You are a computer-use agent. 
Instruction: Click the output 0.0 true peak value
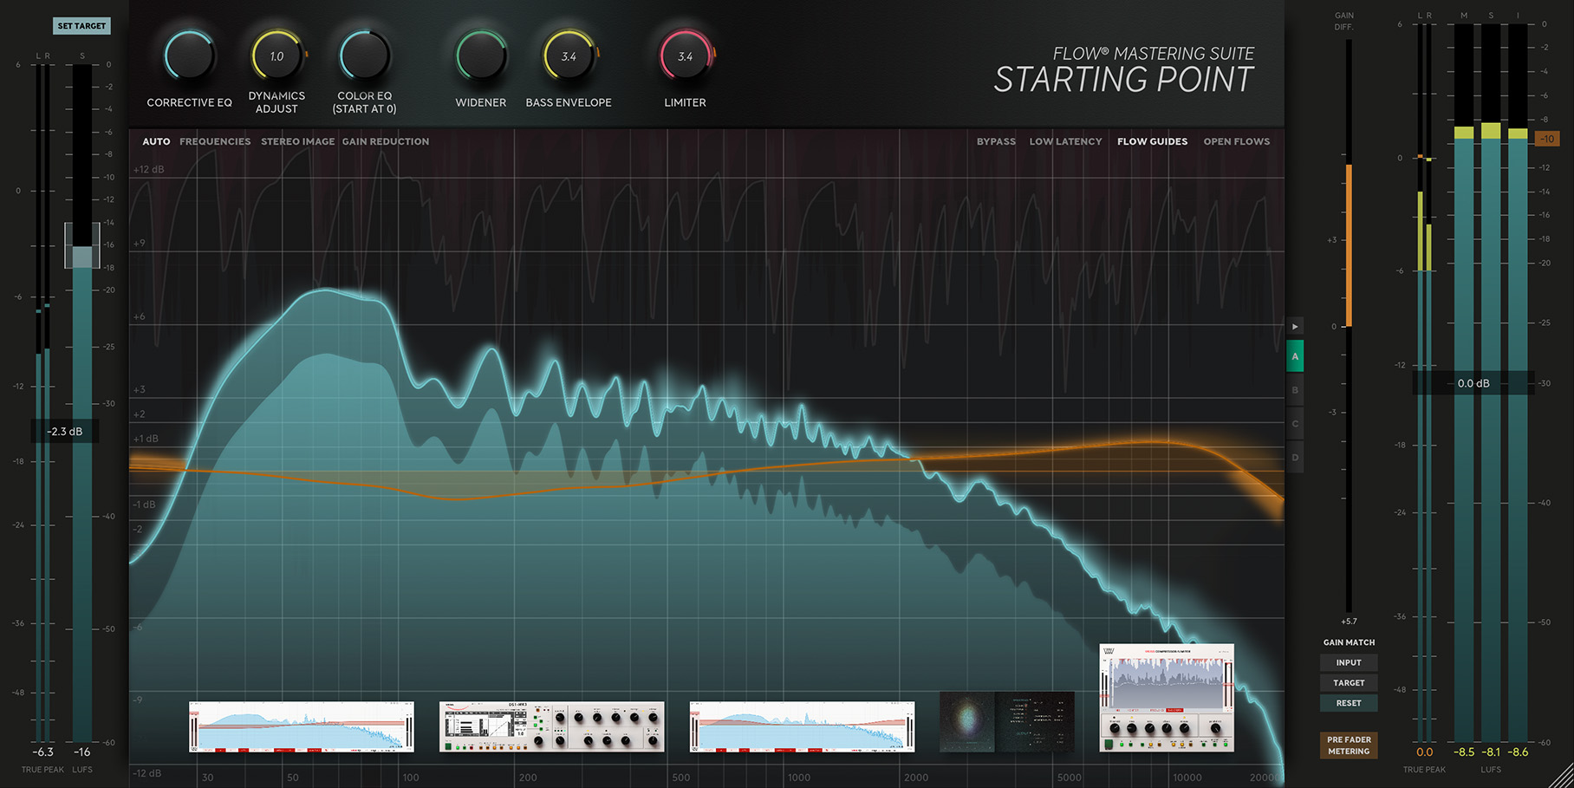click(1424, 752)
